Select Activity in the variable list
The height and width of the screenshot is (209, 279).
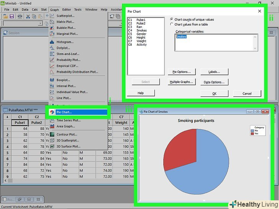(x=141, y=45)
